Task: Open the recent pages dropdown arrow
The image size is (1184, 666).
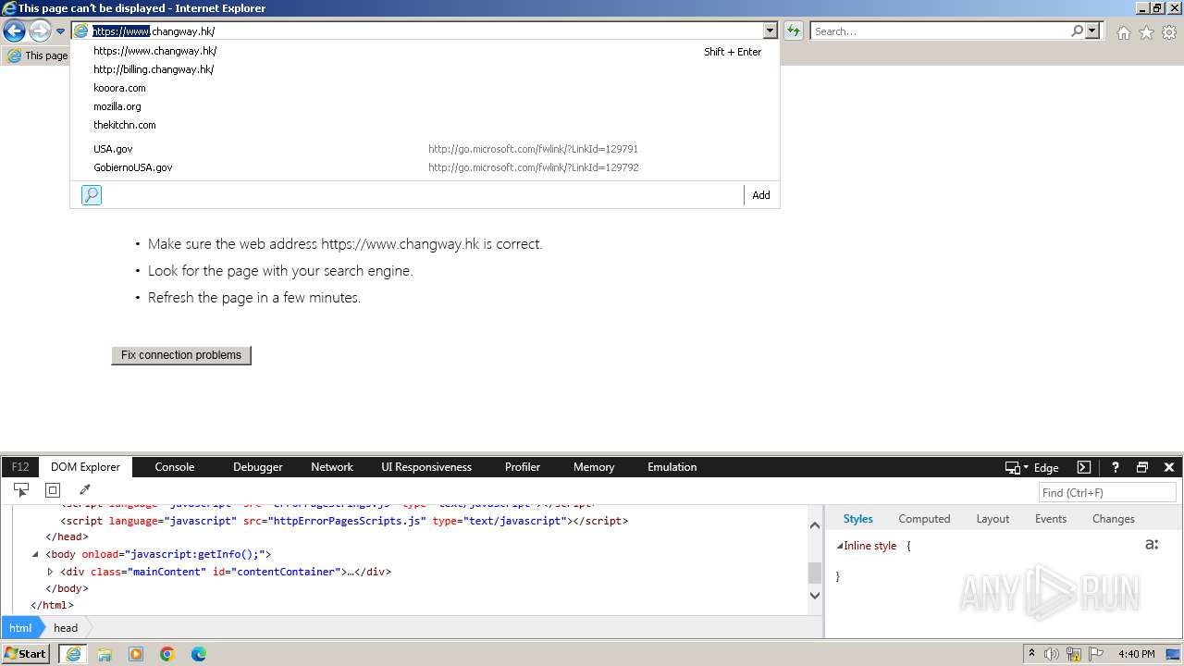Action: point(60,31)
